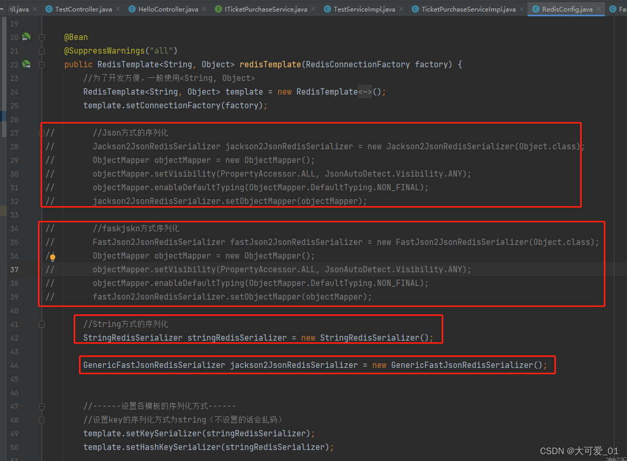Click the intention bulb icon on line 36
Screen dimensions: 627x461
52,256
